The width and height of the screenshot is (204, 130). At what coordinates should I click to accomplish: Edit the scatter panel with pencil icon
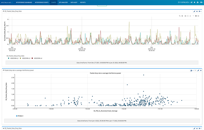point(198,70)
